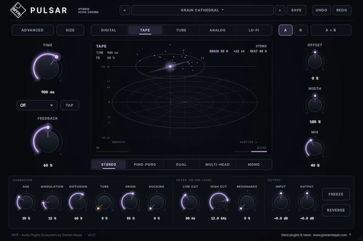Click the 80 Hz low cut value
Viewport: 363px width, 241px height.
[x=190, y=218]
